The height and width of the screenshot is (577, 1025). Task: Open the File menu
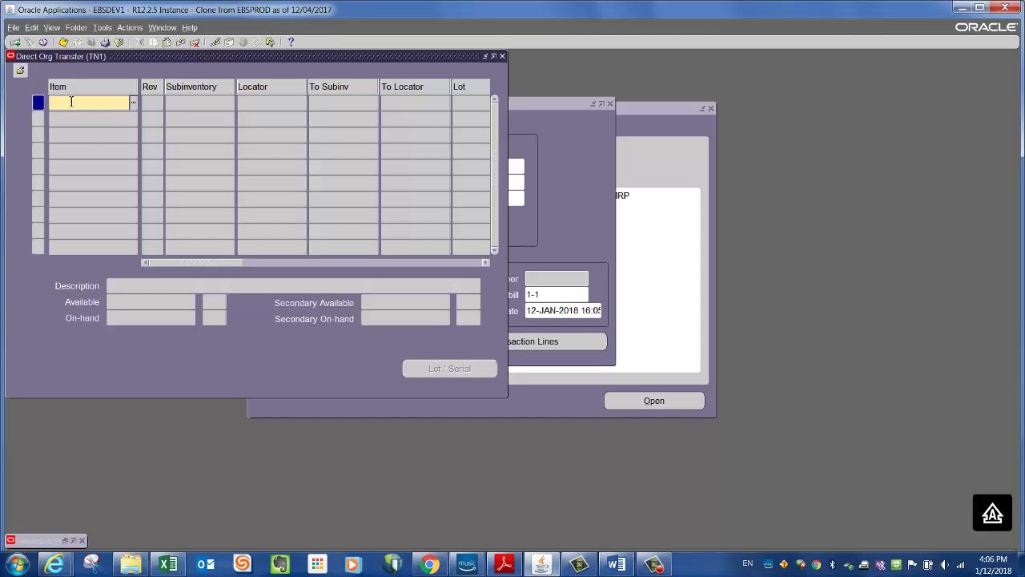point(14,27)
